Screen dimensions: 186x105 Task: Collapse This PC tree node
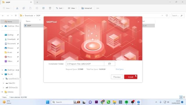[2, 74]
